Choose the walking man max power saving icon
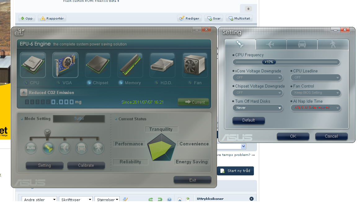Image resolution: width=363 pixels, height=202 pixels. 98,148
